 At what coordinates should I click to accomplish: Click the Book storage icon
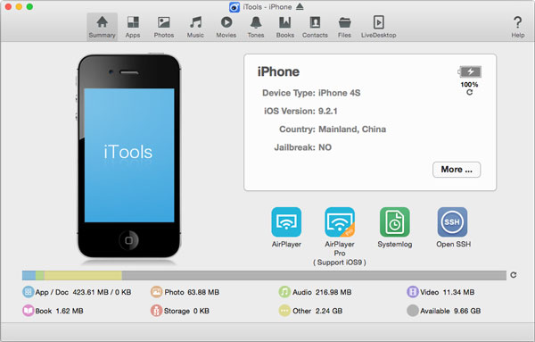pyautogui.click(x=28, y=311)
